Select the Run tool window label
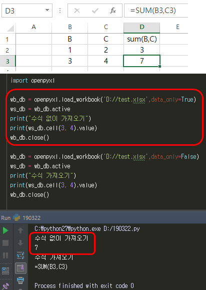 pyautogui.click(x=5, y=218)
